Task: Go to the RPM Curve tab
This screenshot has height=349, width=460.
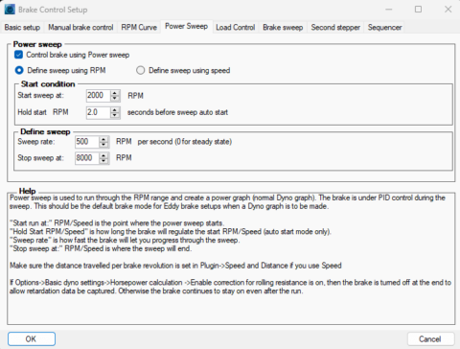Action: pos(139,28)
